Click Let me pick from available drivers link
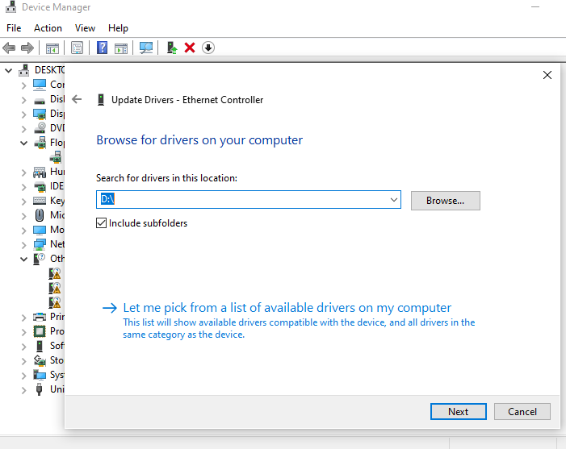Image resolution: width=566 pixels, height=449 pixels. [287, 308]
